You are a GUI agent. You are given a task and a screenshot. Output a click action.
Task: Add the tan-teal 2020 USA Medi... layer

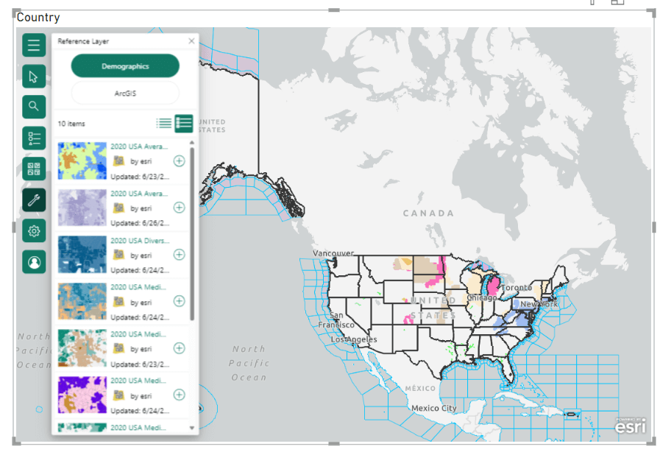pos(179,348)
